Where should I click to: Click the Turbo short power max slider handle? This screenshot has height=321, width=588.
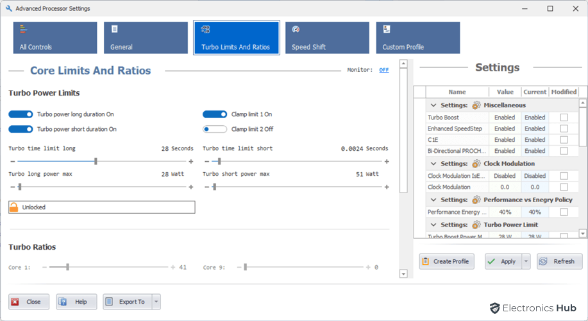click(215, 187)
